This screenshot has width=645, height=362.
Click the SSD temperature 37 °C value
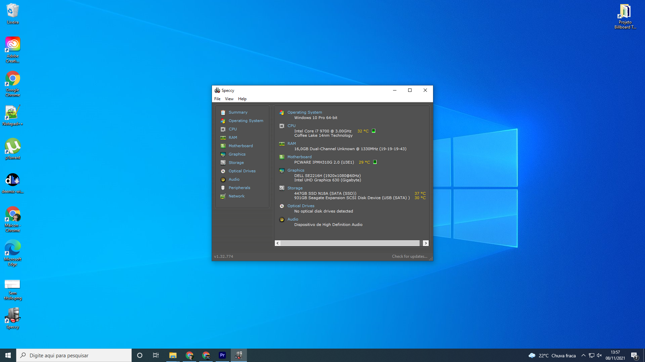click(420, 193)
